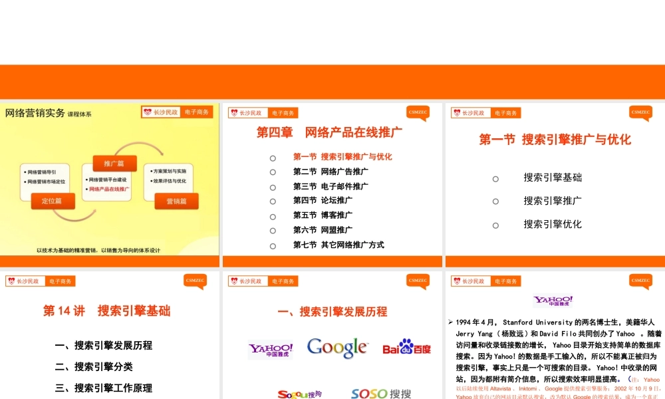Click the CSMZEC badge on the 第14讲 slide
This screenshot has height=399, width=665.
pos(195,281)
